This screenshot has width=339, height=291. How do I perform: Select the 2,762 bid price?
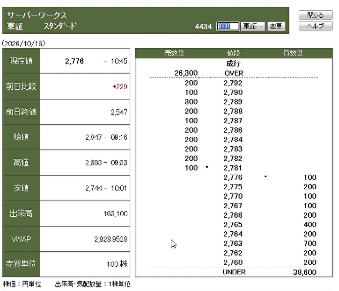pos(233,253)
